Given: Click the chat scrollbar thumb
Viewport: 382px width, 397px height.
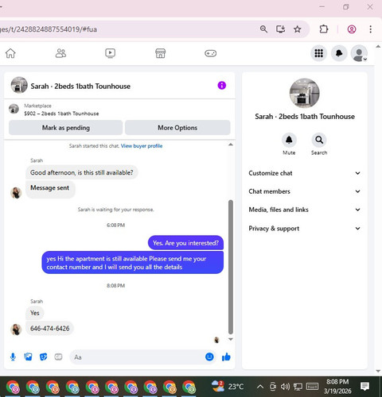Looking at the screenshot, I should point(231,267).
